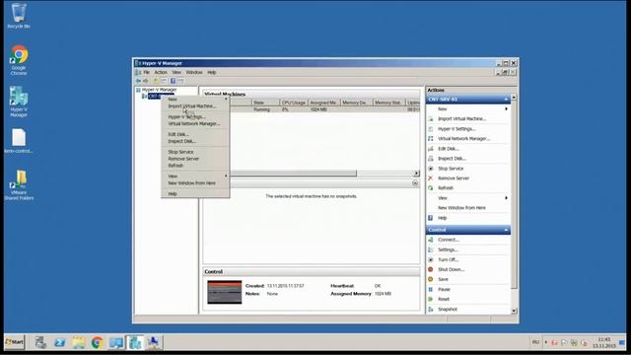The image size is (631, 355).
Task: Click the Chrome icon in the taskbar
Action: click(x=97, y=342)
